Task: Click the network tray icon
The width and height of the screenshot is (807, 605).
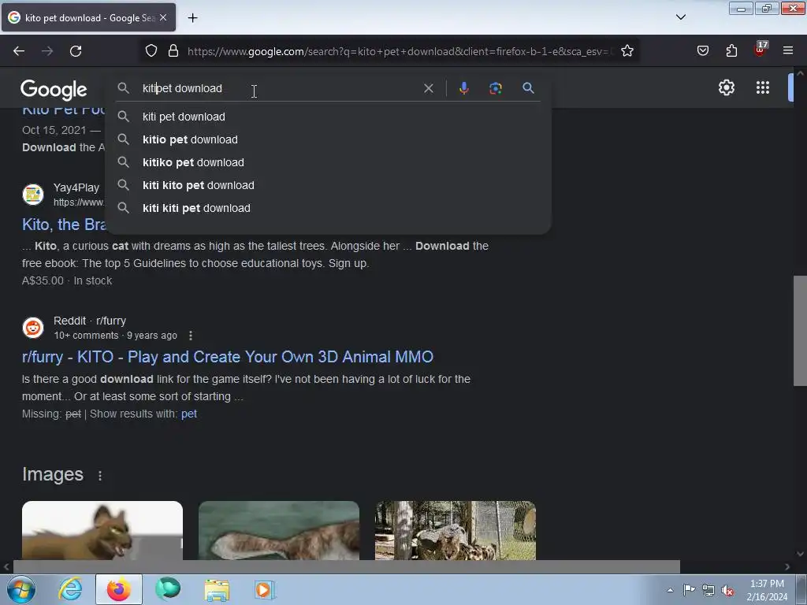Action: tap(708, 591)
